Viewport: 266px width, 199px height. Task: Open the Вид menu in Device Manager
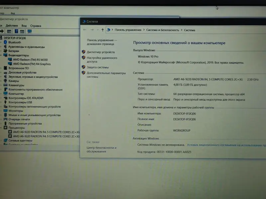click(x=24, y=26)
